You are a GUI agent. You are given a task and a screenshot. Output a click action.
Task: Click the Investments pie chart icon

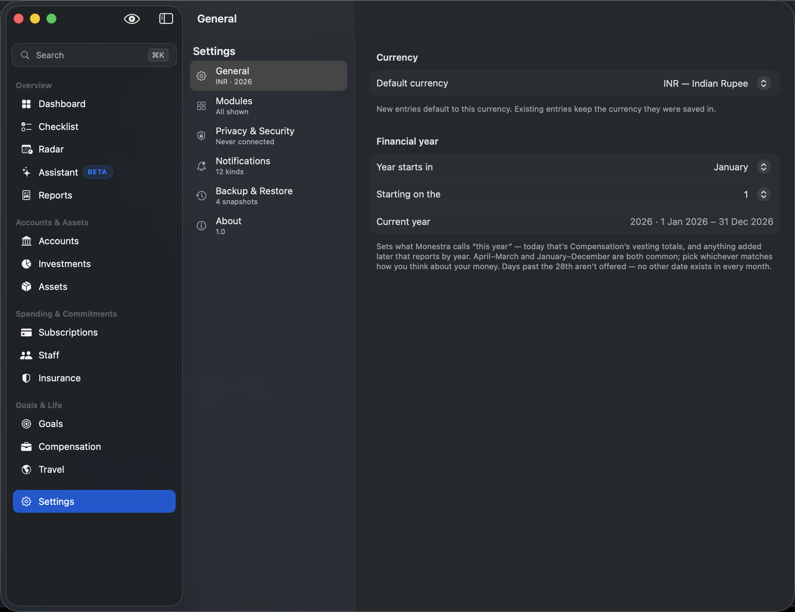26,264
